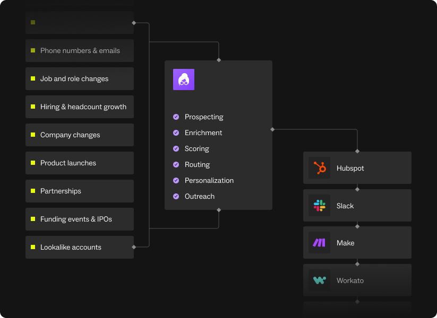Click the yellow square beside Product launches
This screenshot has width=437, height=318.
click(33, 163)
